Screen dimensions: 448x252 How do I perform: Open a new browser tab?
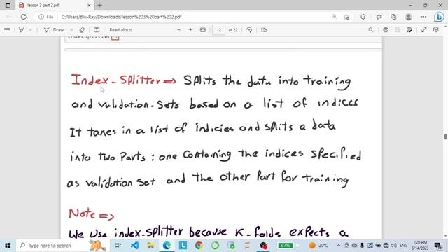pyautogui.click(x=99, y=5)
